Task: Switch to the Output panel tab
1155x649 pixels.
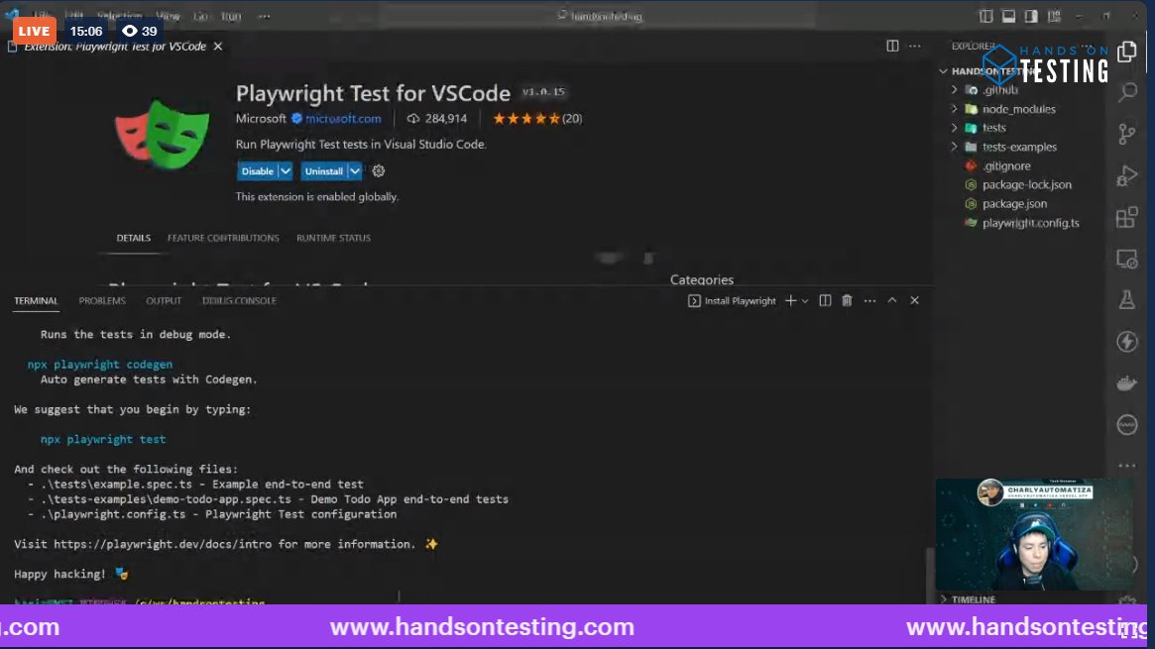Action: coord(164,300)
